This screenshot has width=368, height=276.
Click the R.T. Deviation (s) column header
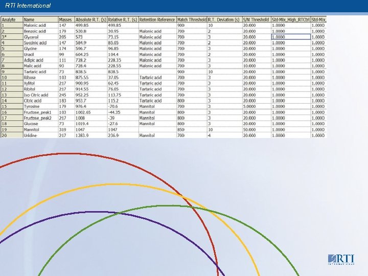click(x=224, y=20)
